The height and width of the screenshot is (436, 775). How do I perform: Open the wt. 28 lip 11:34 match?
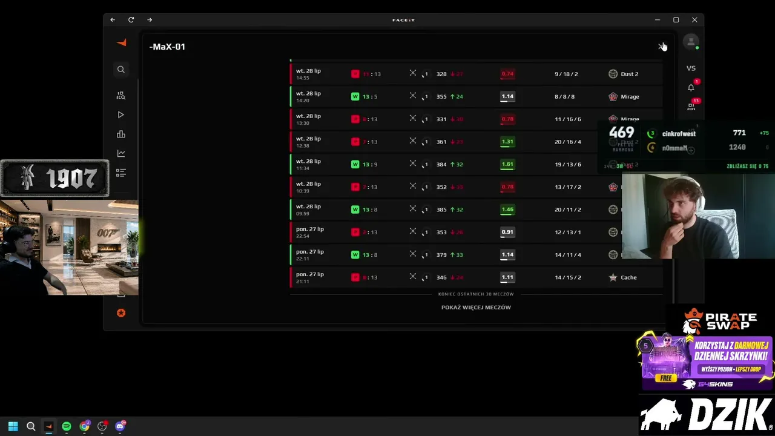tap(476, 164)
